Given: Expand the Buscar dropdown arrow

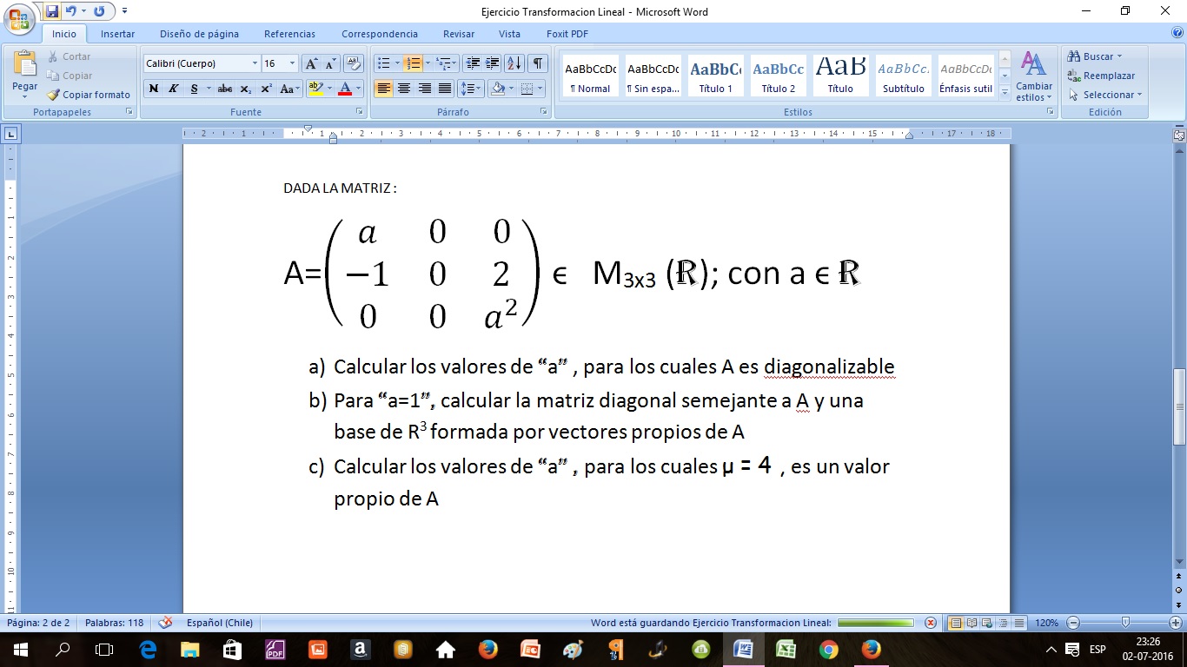Looking at the screenshot, I should click(1119, 56).
